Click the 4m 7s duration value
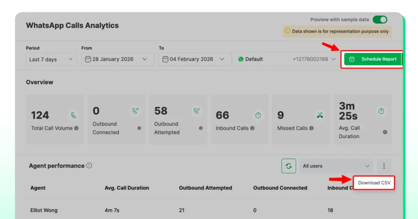This screenshot has height=219, width=418. coord(112,210)
